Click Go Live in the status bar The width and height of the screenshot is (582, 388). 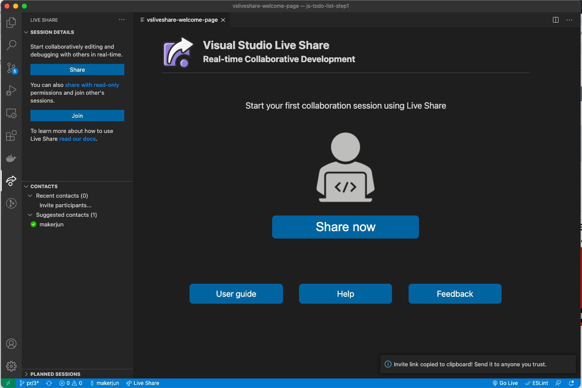(x=505, y=383)
